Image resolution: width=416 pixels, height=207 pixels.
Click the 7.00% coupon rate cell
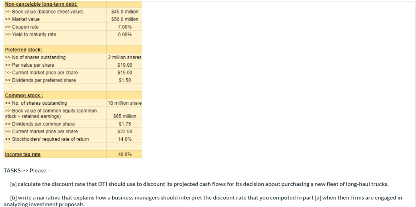(x=124, y=27)
